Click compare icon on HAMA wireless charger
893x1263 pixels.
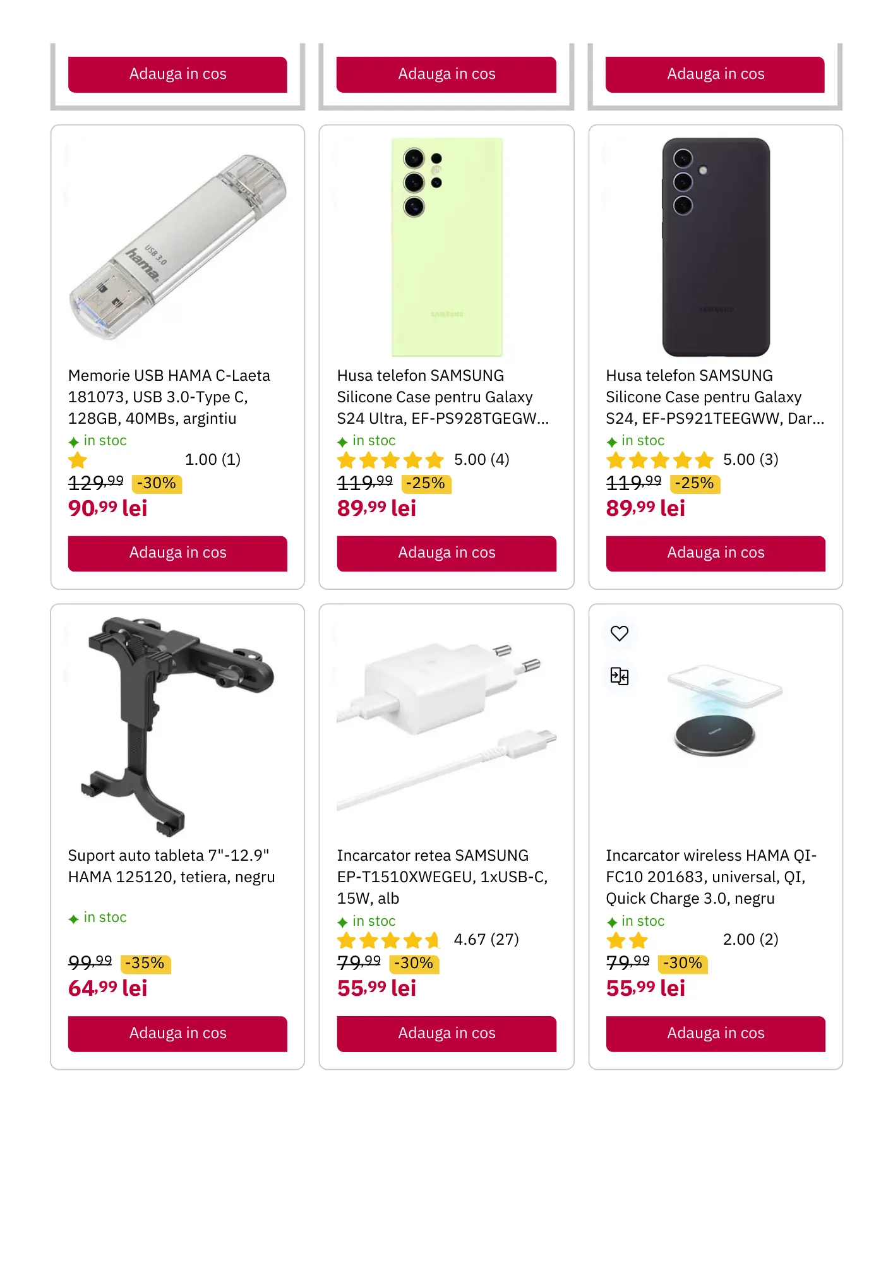(619, 676)
